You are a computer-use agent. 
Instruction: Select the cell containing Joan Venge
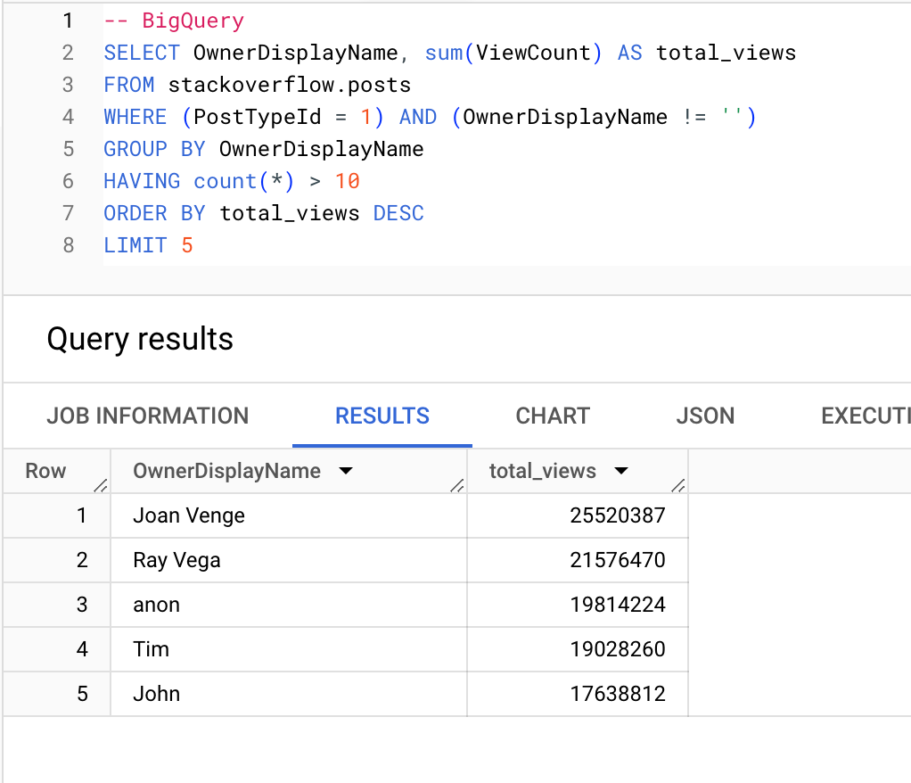pos(188,515)
